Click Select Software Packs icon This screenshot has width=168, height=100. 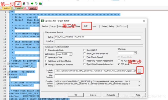click(x=36, y=4)
